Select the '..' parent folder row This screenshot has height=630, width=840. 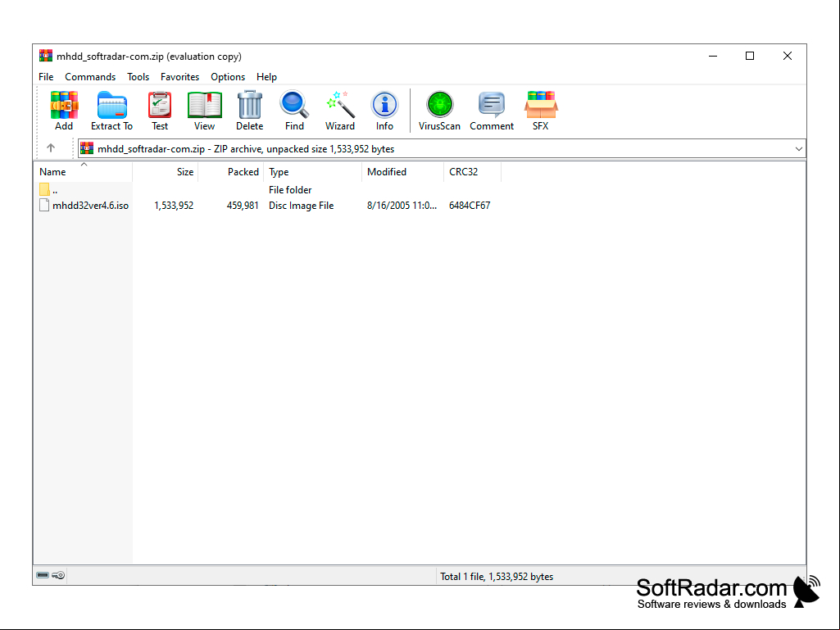coord(268,189)
